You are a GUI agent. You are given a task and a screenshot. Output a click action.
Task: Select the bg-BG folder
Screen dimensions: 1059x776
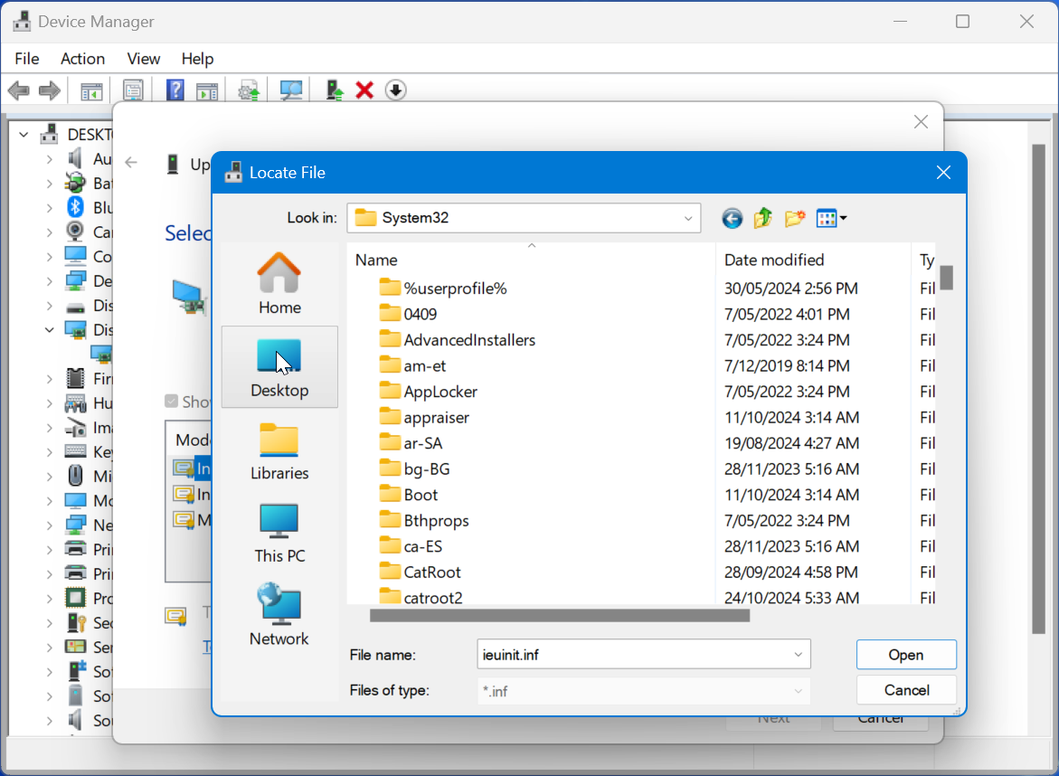pyautogui.click(x=415, y=468)
